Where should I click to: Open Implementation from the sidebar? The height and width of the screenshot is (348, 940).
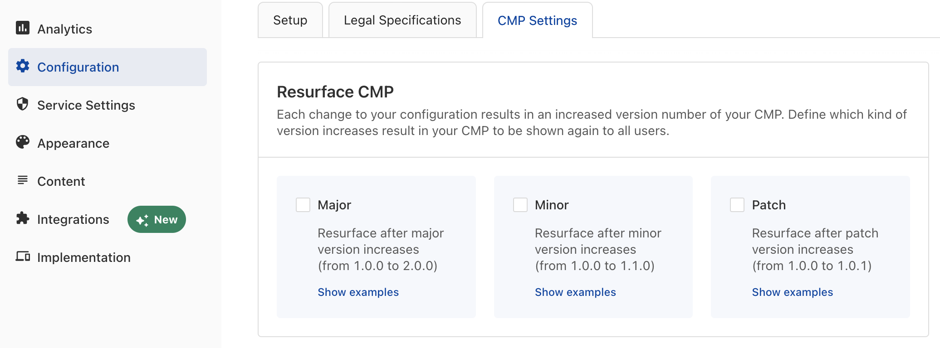coord(83,257)
